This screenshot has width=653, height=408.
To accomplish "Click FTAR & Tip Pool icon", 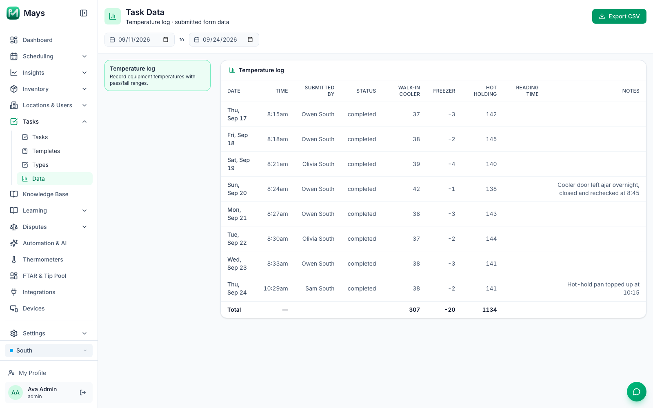I will pos(14,276).
